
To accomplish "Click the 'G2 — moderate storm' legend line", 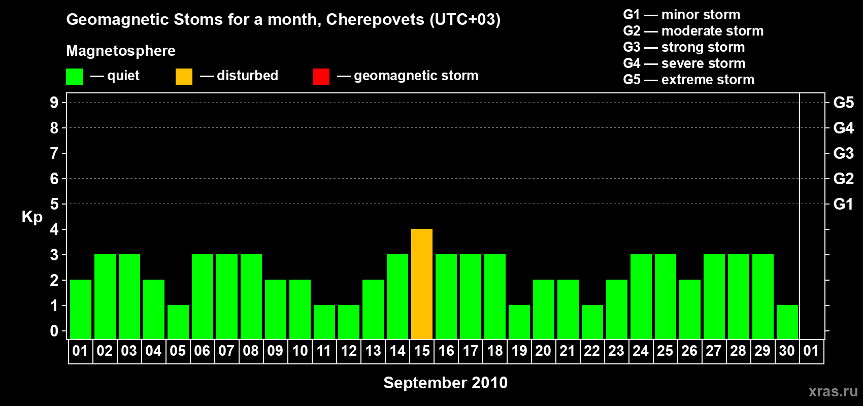I will tap(693, 31).
